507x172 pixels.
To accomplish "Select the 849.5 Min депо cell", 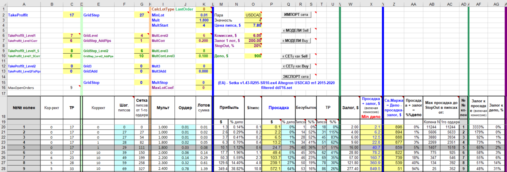I will pyautogui.click(x=371, y=168).
